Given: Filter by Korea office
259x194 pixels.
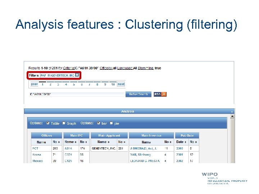Looking at the screenshot, I should pyautogui.click(x=37, y=154).
